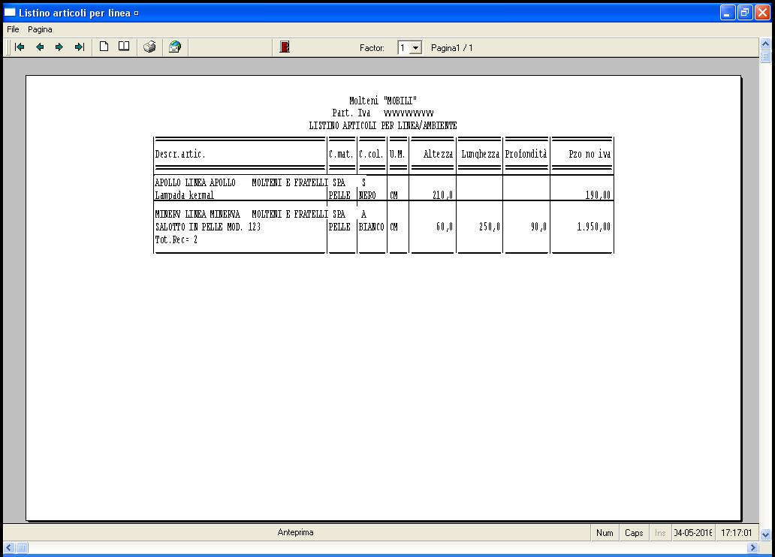Viewport: 775px width, 557px height.
Task: Click the date in the status bar
Action: pyautogui.click(x=693, y=533)
